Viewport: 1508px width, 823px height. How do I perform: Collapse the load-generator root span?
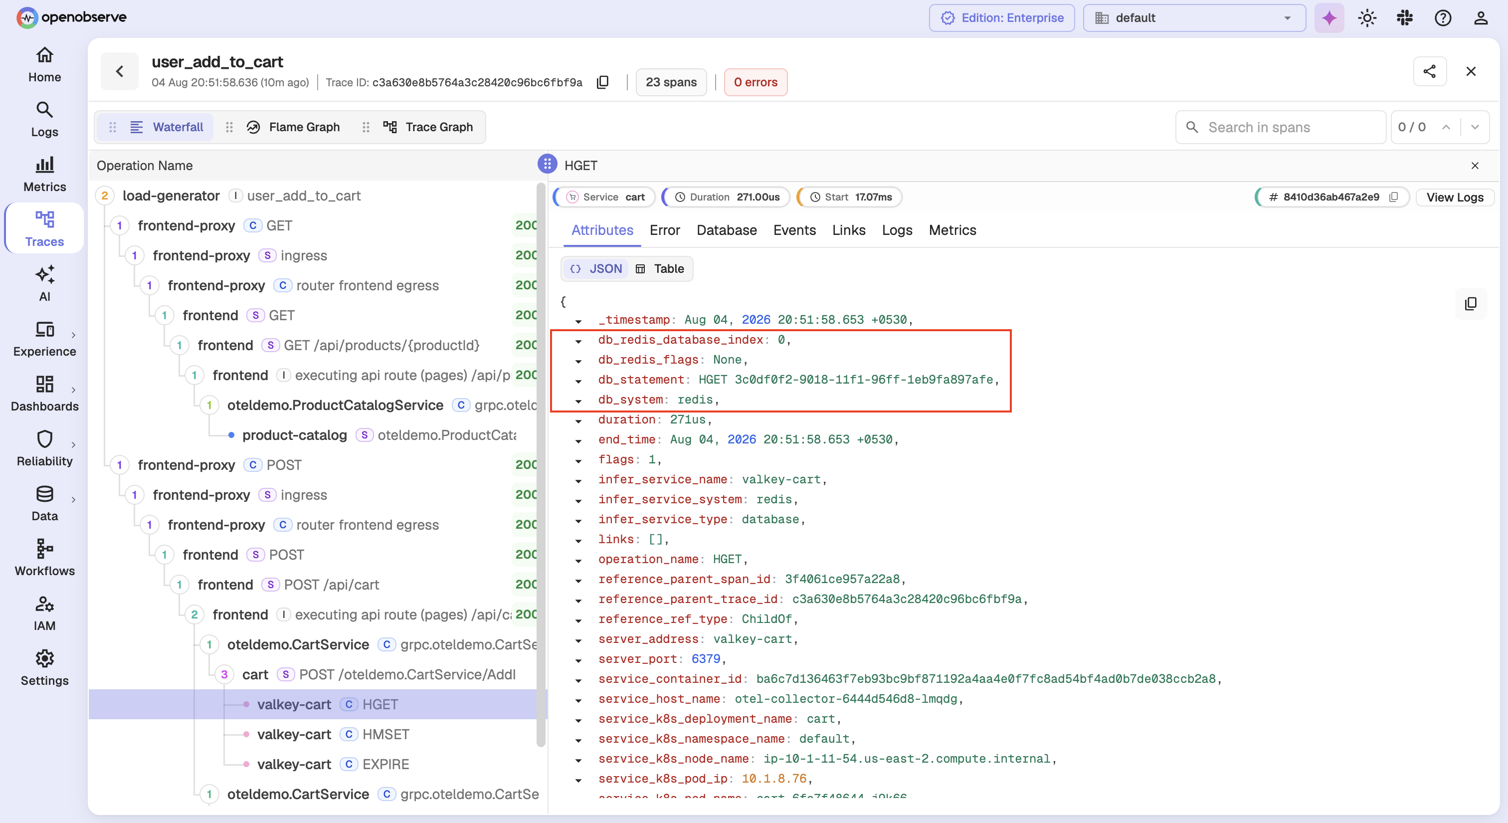tap(104, 196)
